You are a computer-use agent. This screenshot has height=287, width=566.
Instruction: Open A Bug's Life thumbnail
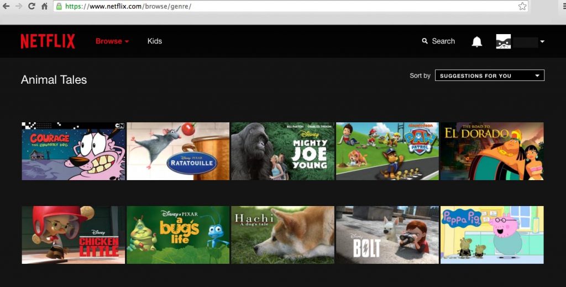(x=178, y=235)
